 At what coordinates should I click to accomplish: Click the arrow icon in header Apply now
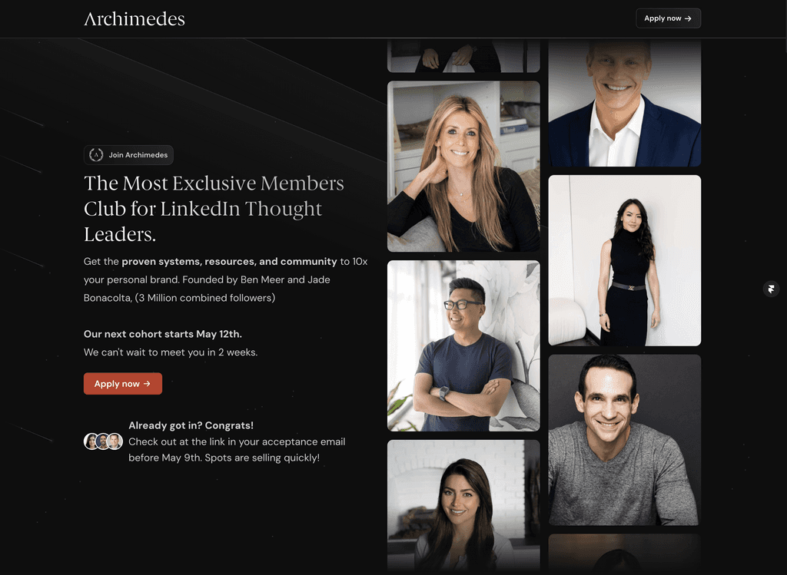tap(688, 18)
